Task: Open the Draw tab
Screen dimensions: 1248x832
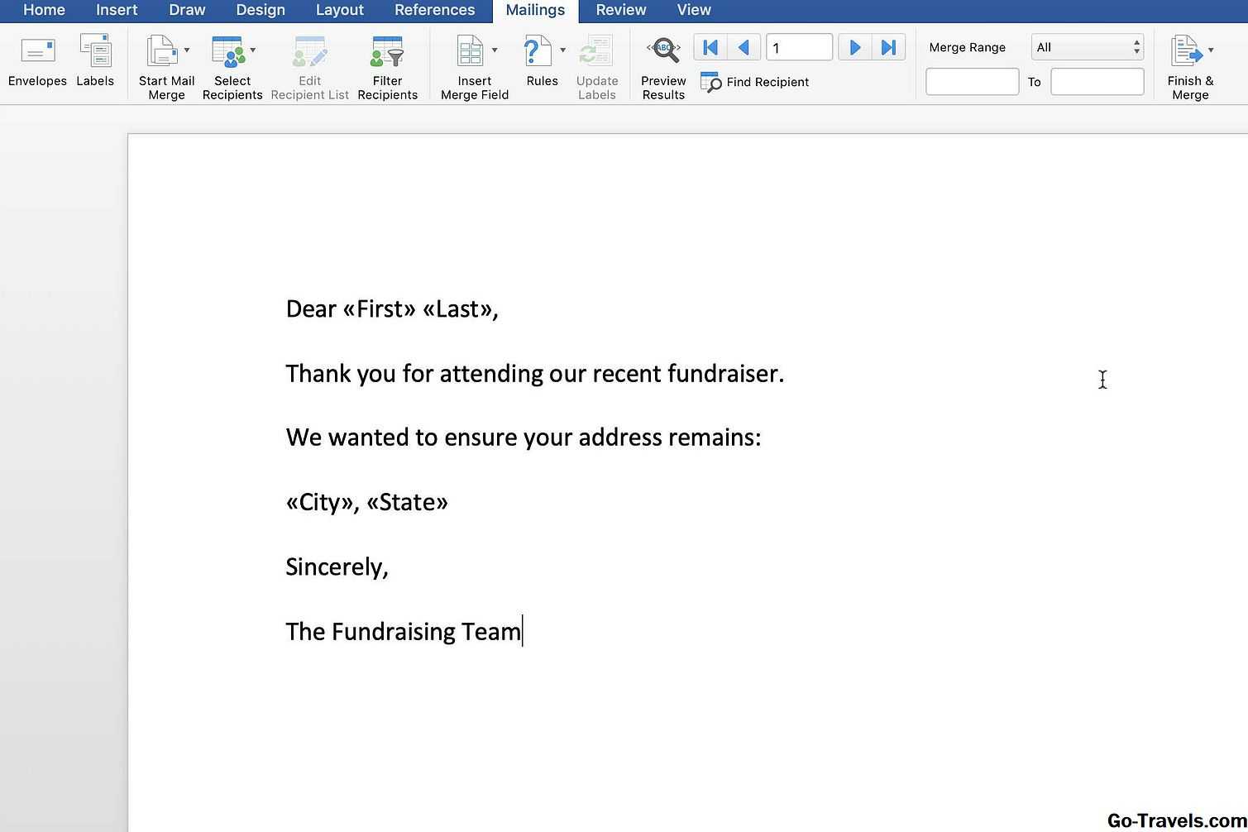Action: click(187, 10)
